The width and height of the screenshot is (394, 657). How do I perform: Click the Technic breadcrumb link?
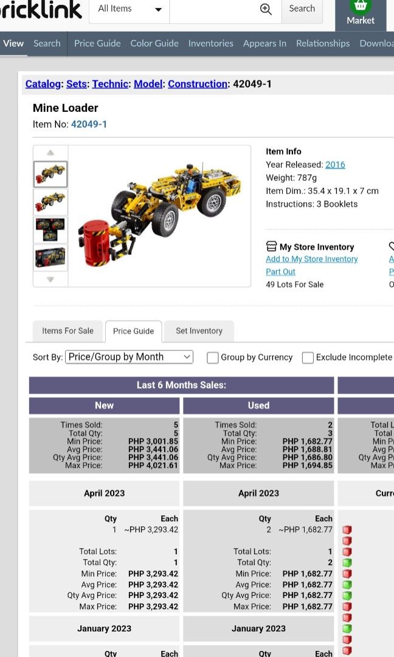(110, 84)
